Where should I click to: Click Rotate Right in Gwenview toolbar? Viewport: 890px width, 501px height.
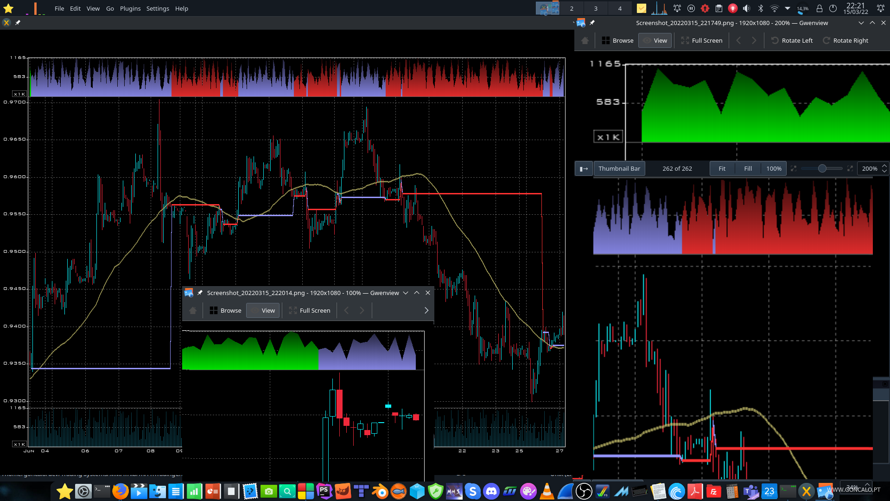(x=845, y=40)
